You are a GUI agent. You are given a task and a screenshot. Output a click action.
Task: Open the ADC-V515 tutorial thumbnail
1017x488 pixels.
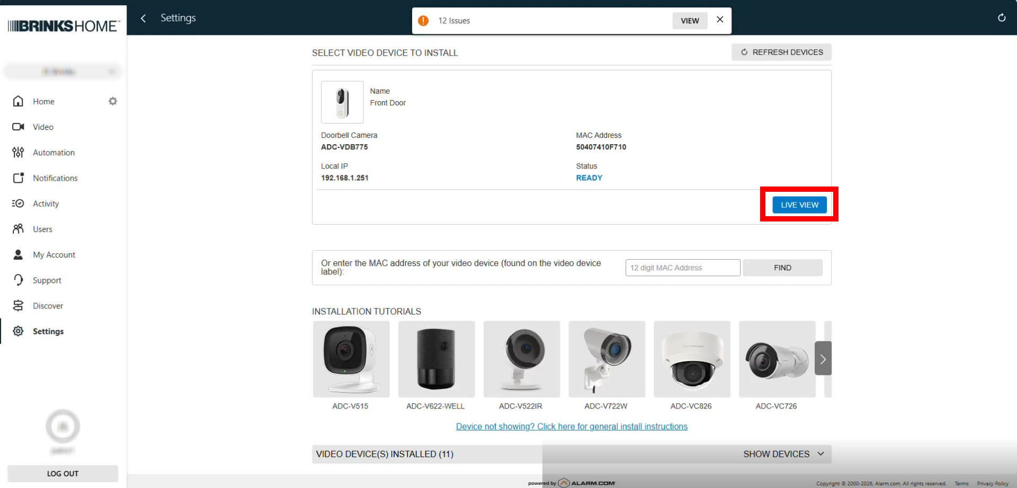click(351, 359)
